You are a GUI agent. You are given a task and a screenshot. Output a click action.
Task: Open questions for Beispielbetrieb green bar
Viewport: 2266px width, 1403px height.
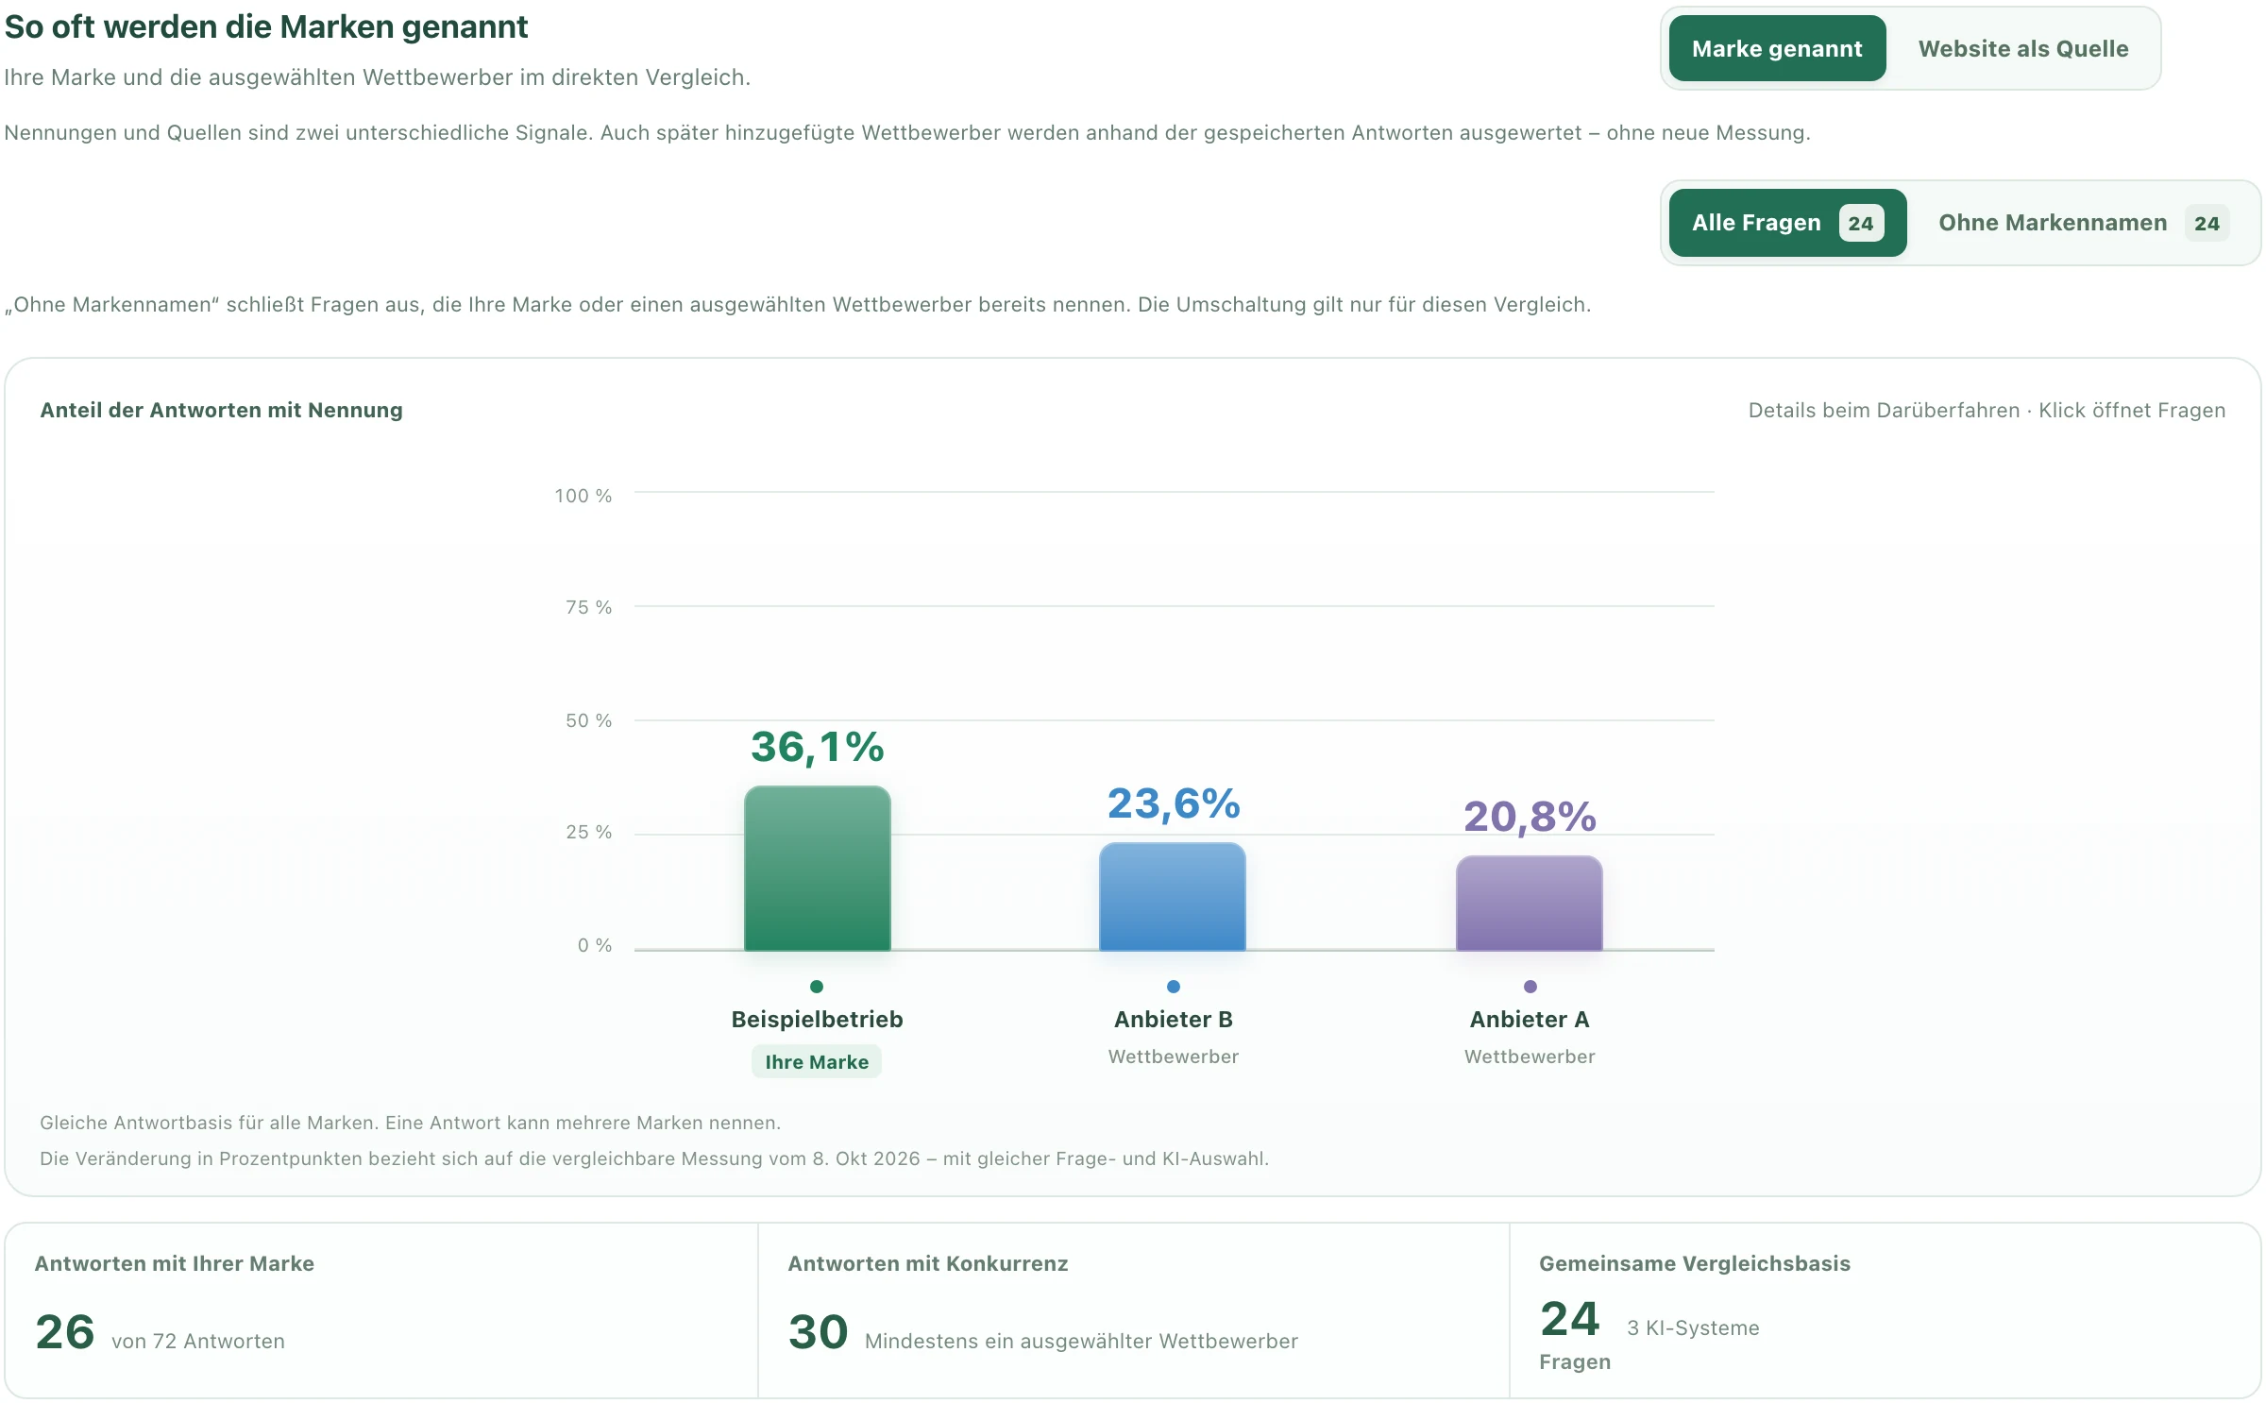[817, 868]
